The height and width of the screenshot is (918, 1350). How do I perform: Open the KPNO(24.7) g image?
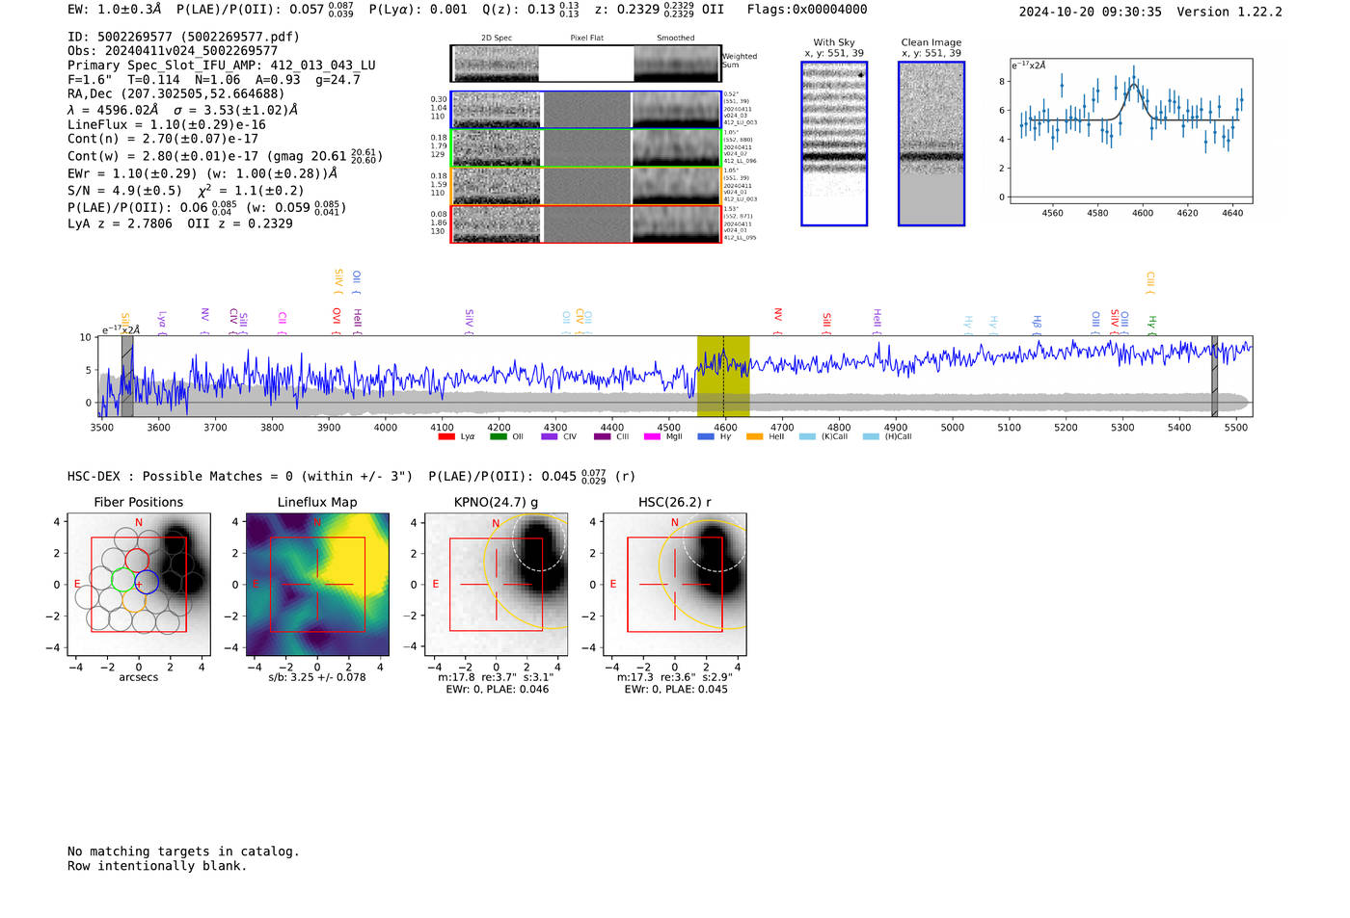click(x=497, y=585)
